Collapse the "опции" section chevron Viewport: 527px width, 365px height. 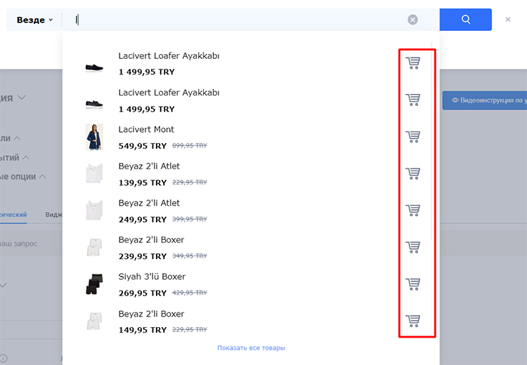[41, 177]
